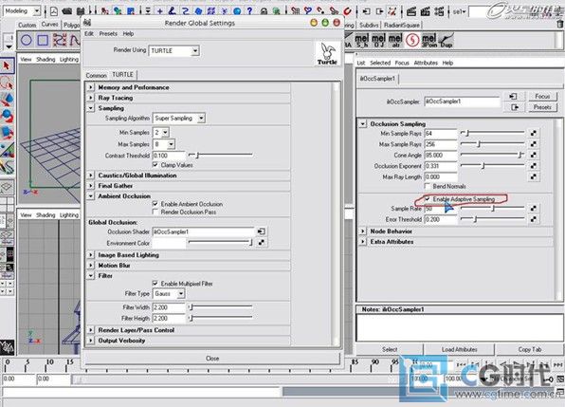Image resolution: width=565 pixels, height=407 pixels.
Task: Toggle the Clamp Values checkbox
Action: [155, 165]
